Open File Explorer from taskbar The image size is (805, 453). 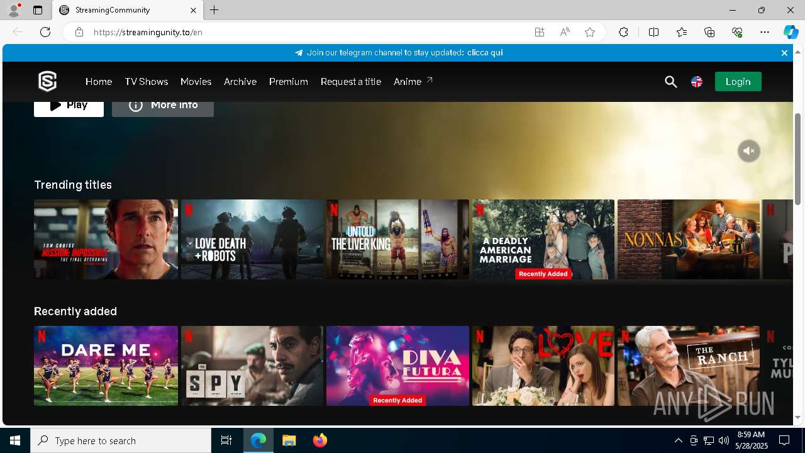[289, 440]
